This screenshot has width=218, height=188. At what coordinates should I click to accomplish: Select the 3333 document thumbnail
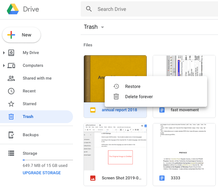tap(184, 147)
